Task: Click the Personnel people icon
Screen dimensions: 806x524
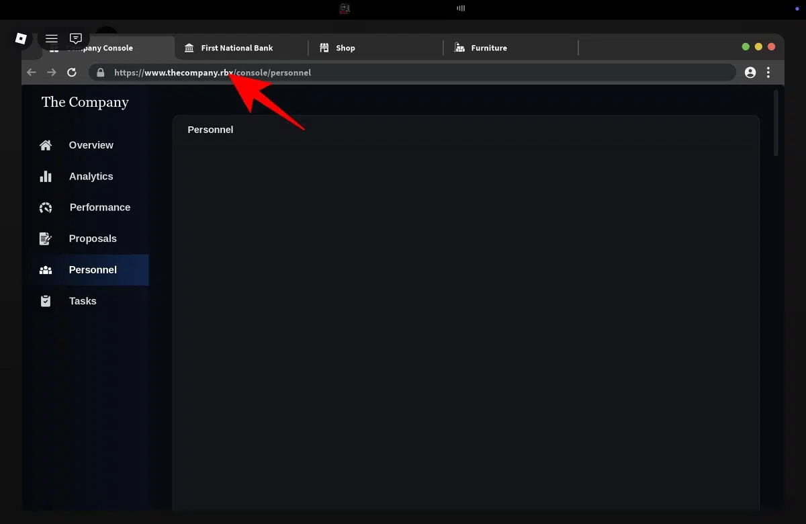Action: coord(46,270)
